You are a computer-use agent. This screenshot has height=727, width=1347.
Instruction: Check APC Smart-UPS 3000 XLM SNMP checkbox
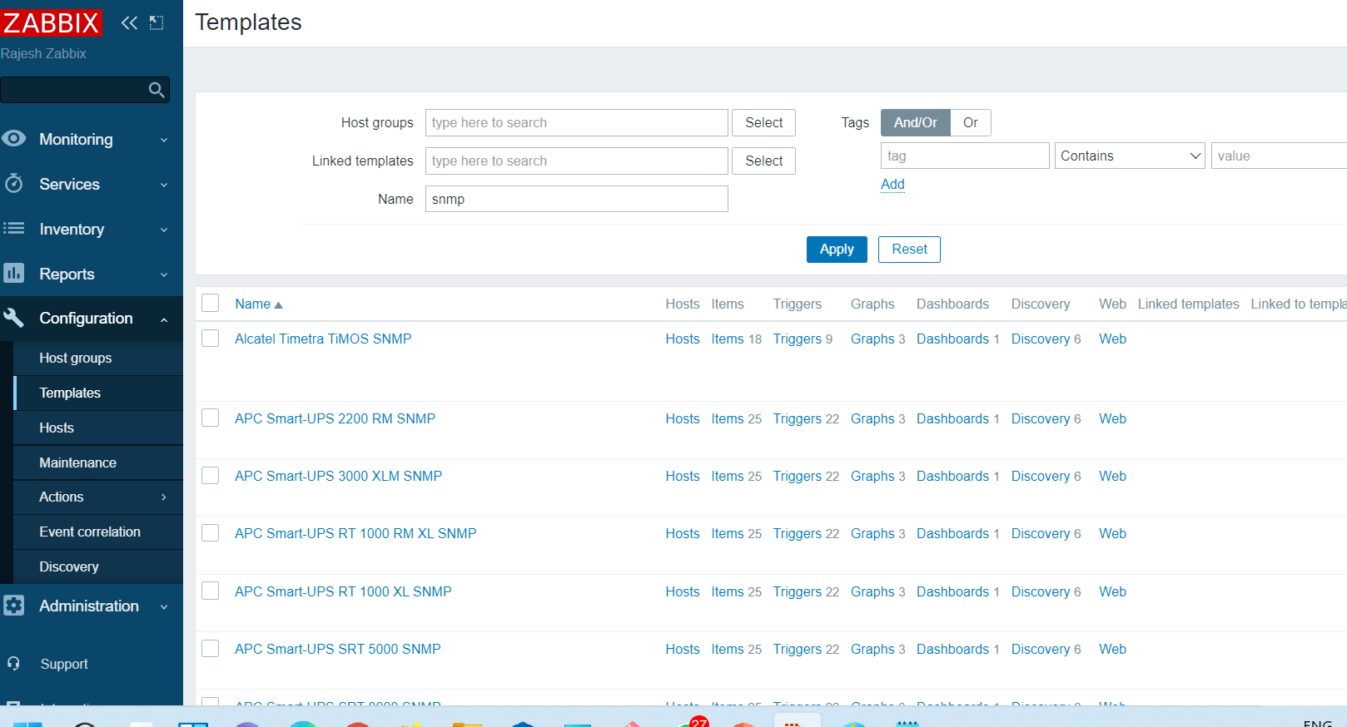(211, 475)
